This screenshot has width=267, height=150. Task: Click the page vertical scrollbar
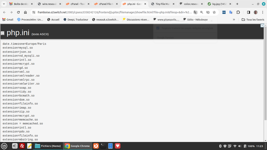pos(265,73)
